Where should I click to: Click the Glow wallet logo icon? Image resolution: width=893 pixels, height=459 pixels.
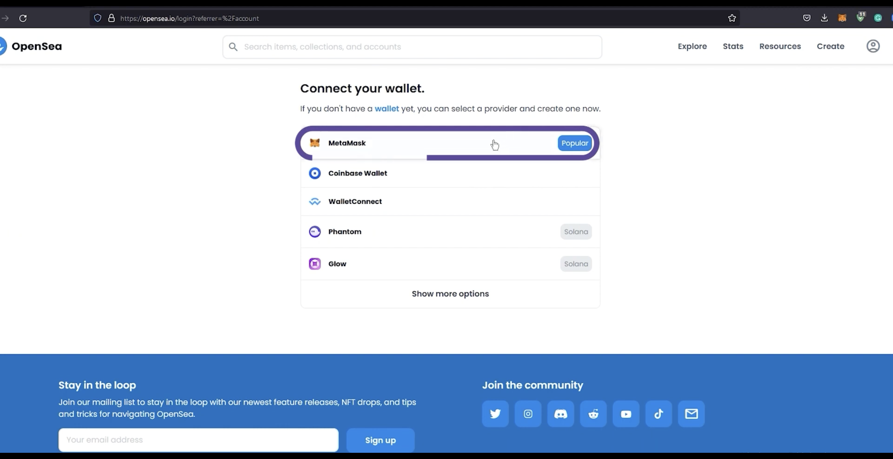[x=315, y=264]
